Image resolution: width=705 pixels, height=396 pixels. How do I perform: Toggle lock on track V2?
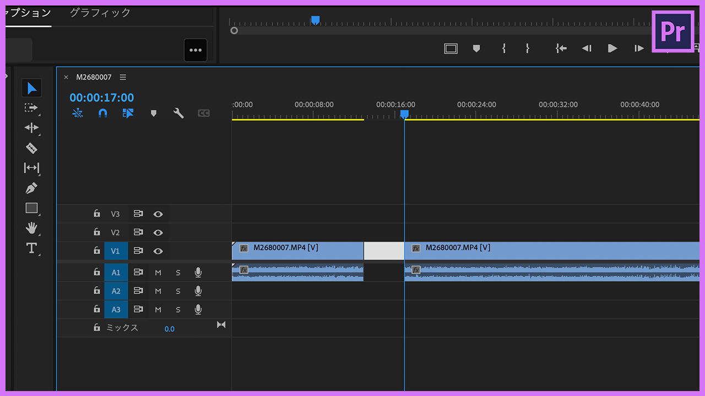97,232
